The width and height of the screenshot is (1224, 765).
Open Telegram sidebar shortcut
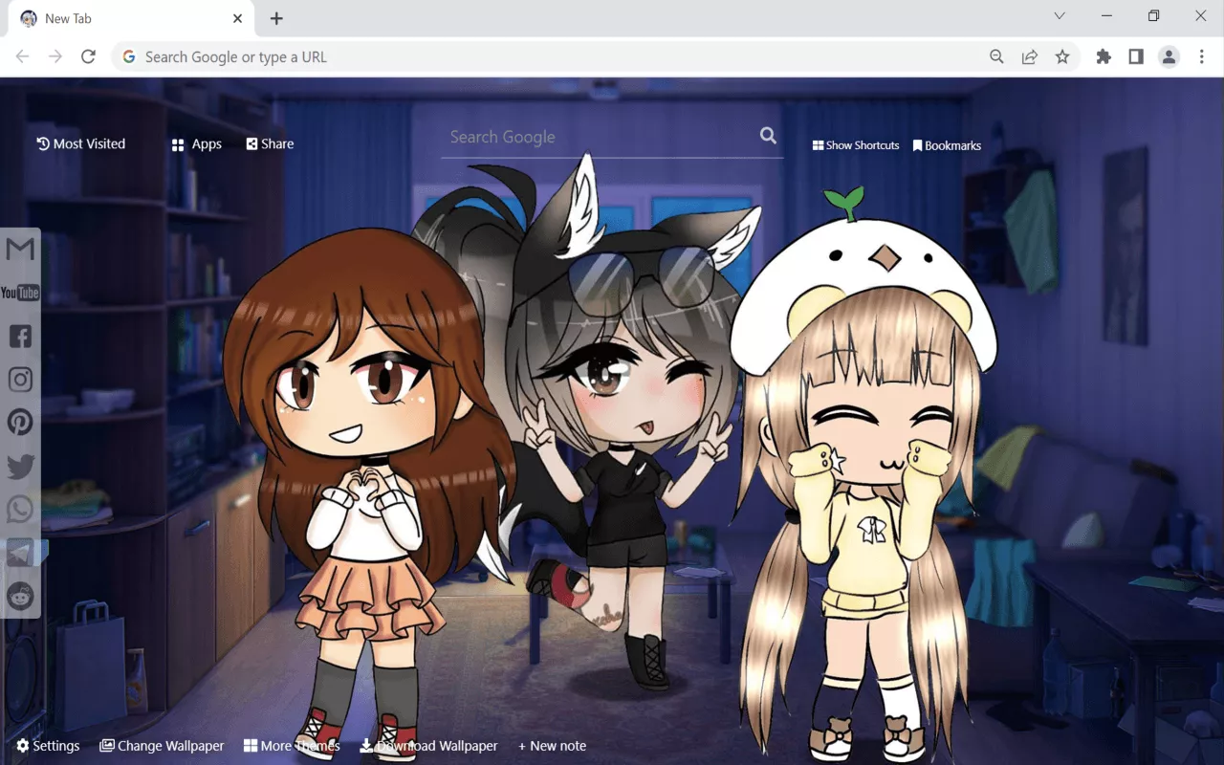(20, 552)
